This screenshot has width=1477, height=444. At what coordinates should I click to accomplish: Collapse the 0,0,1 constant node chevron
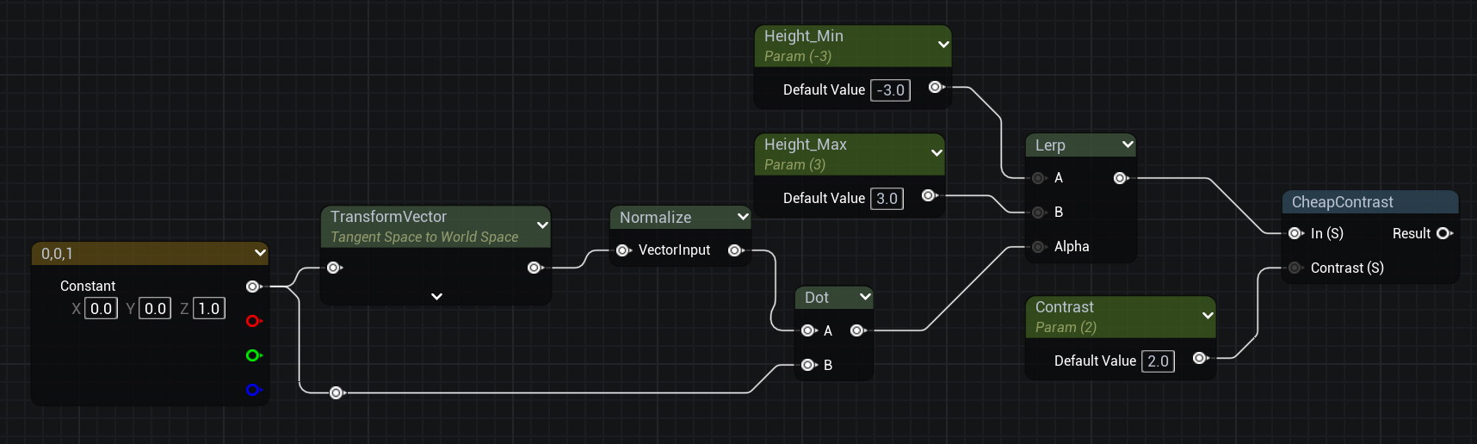(x=260, y=253)
